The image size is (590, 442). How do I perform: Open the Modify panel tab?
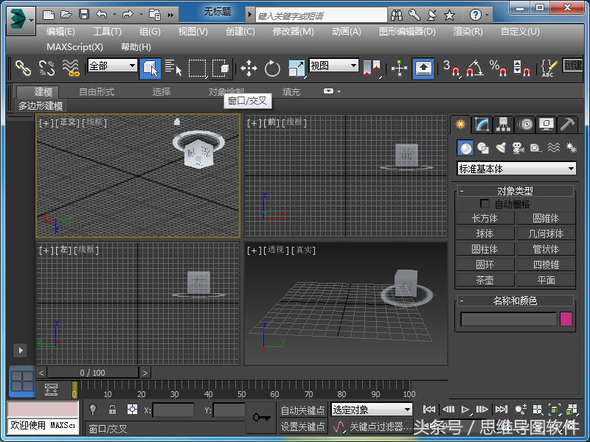482,124
